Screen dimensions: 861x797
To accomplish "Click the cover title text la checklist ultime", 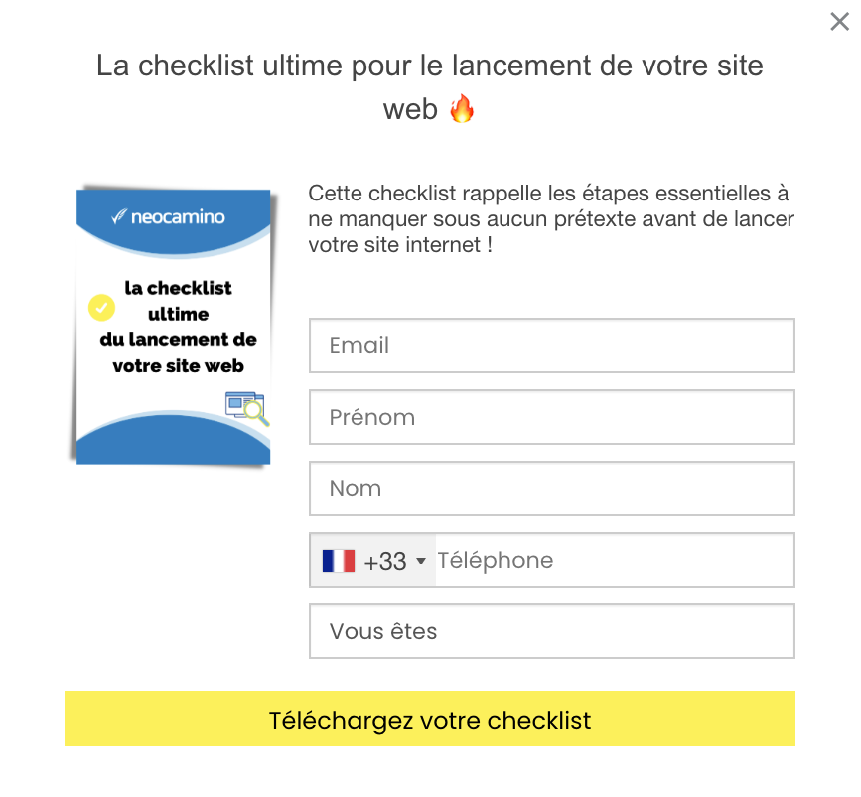I will click(x=178, y=327).
